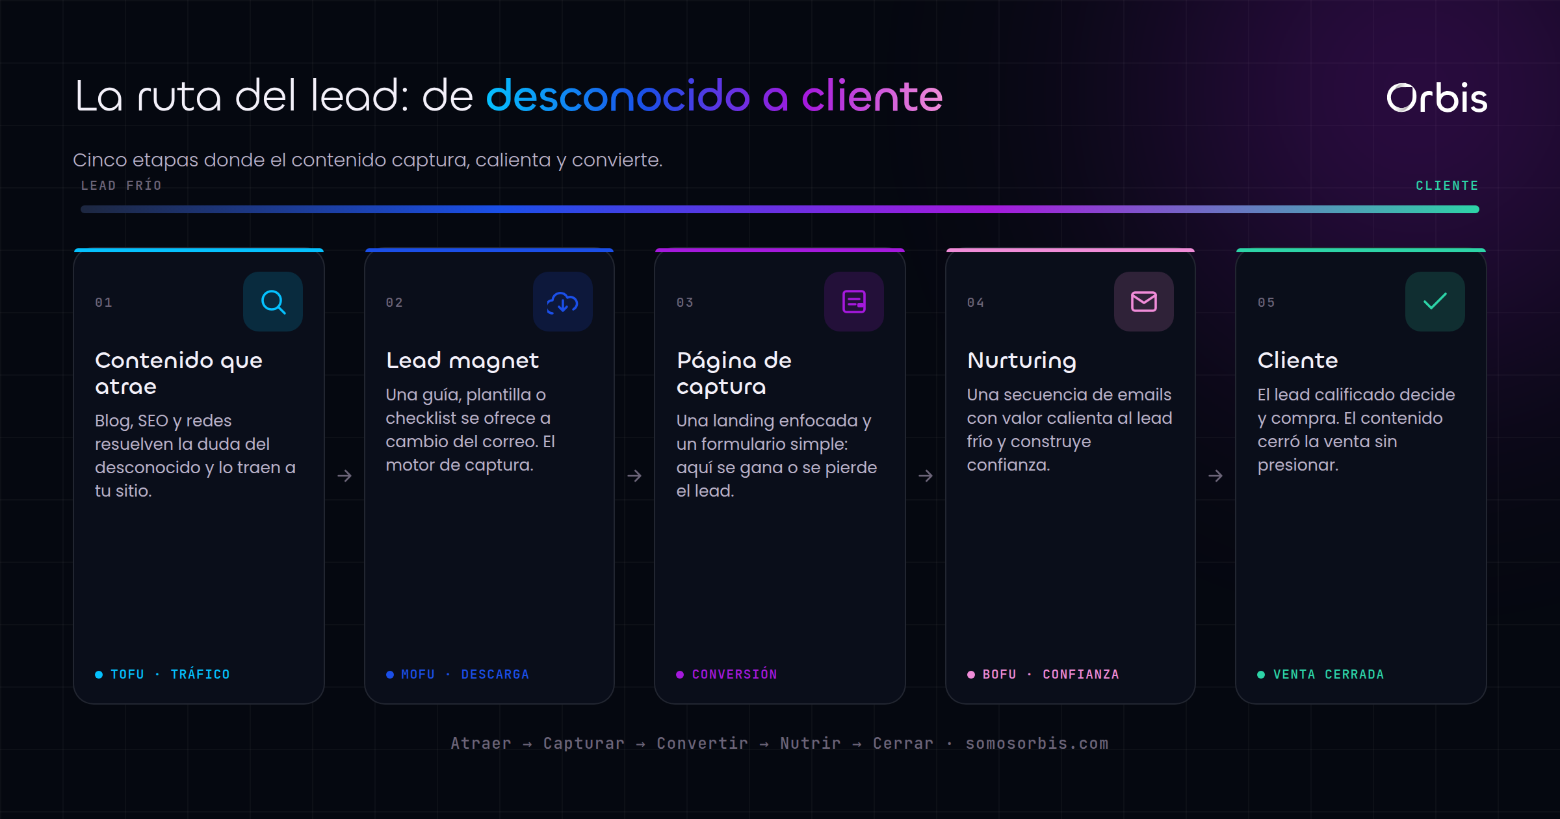Screen dimensions: 1560x819
Task: Click the step number 05
Action: click(1266, 302)
